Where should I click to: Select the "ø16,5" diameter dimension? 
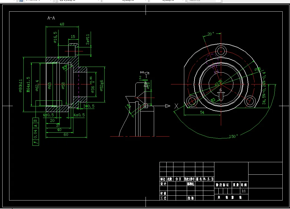pos(55,37)
